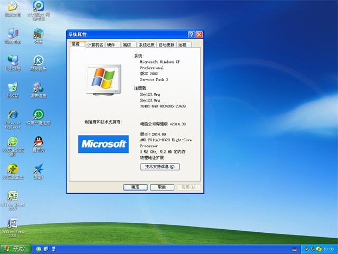Open the 我的文档 desktop icon
Viewport: 338px width, 254px height.
click(x=12, y=7)
